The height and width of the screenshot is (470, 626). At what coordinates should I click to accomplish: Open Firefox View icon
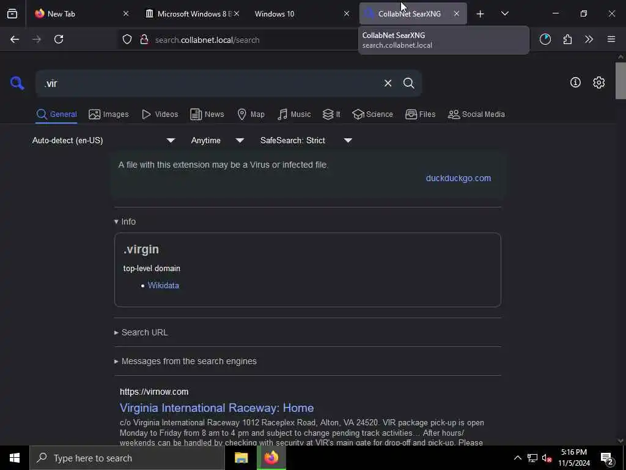12,13
